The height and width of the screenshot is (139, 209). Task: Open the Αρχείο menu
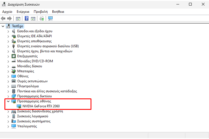pyautogui.click(x=7, y=12)
